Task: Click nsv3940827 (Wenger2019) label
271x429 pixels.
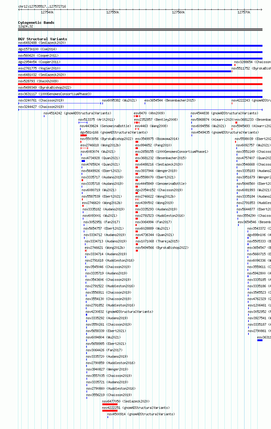Action: tap(107, 370)
